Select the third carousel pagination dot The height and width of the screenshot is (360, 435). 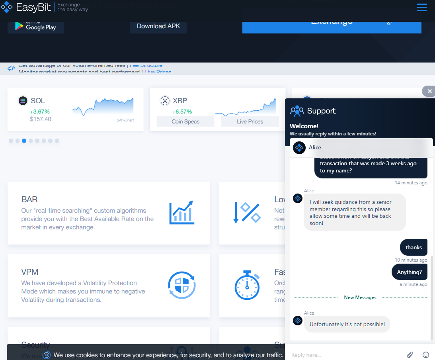[24, 141]
